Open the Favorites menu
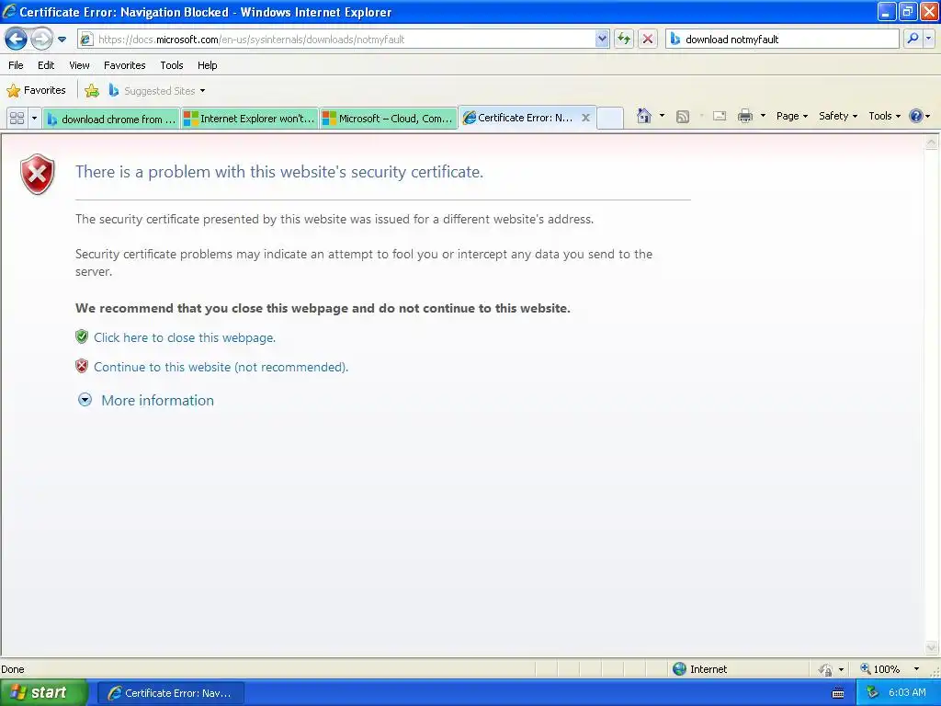 point(124,65)
